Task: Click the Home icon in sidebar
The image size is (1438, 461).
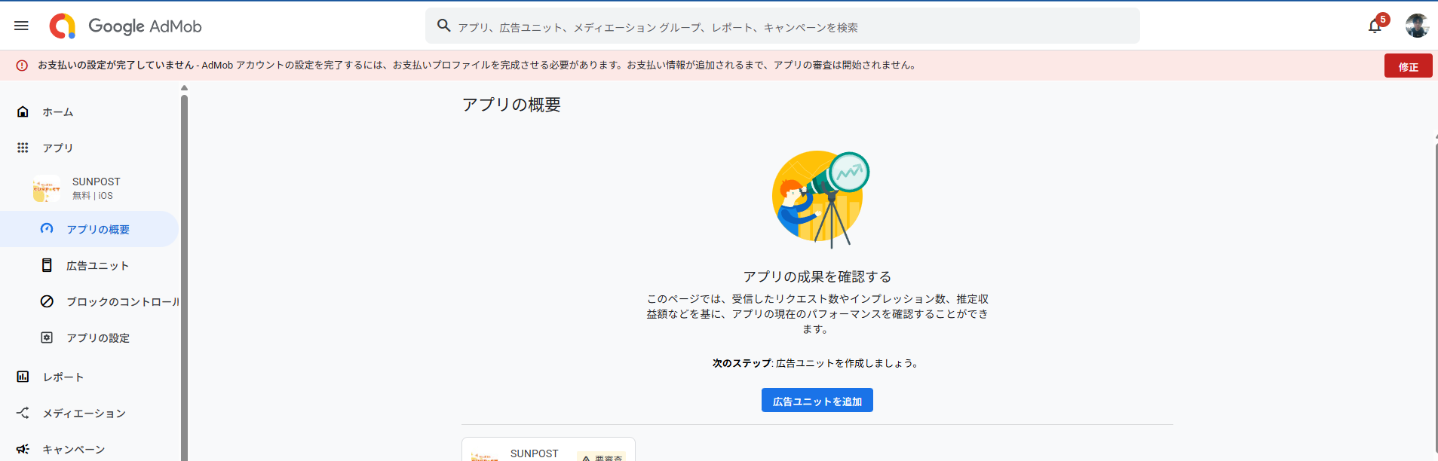Action: click(x=23, y=111)
